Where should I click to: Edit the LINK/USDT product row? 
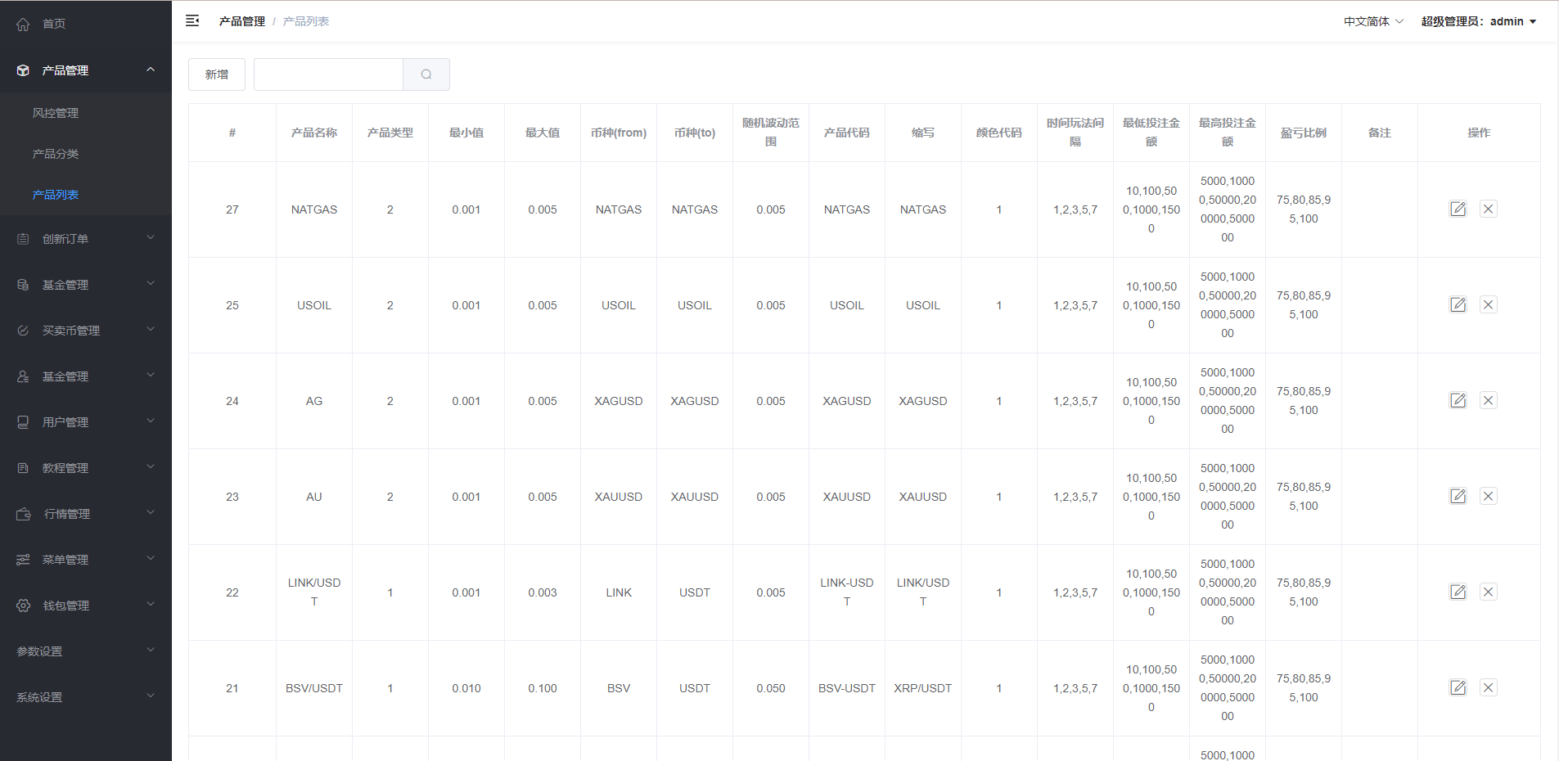click(x=1458, y=592)
